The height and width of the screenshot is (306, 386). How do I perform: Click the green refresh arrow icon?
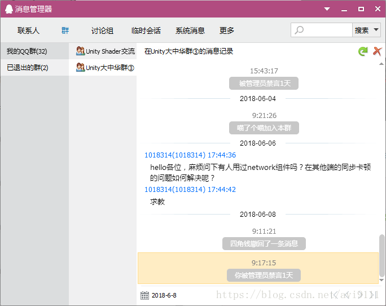[x=363, y=51]
